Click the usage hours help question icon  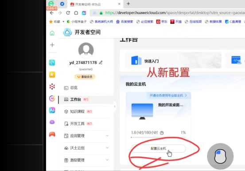pos(162,133)
